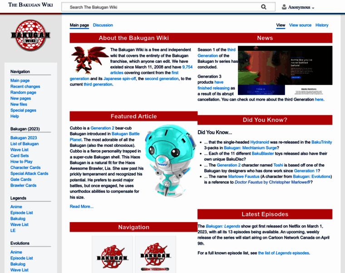Open Help sidebar link
Screen dimensions: 345x273
coord(15,116)
